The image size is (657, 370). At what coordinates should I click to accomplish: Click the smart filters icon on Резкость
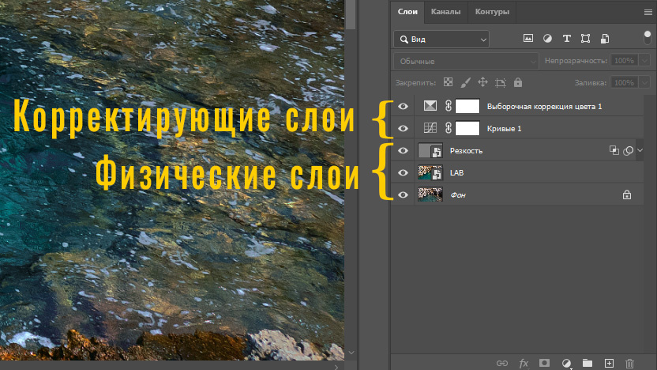[628, 150]
